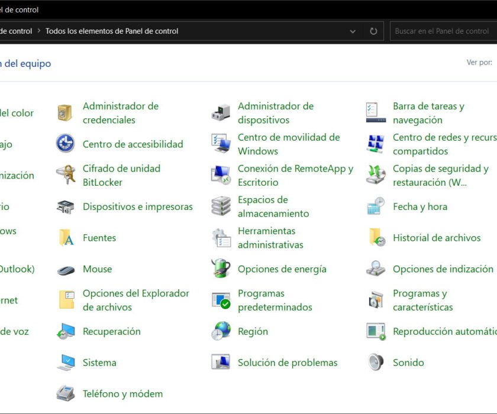Screen dimensions: 497x414
Task: Open Programas y características link
Action: coord(423,300)
